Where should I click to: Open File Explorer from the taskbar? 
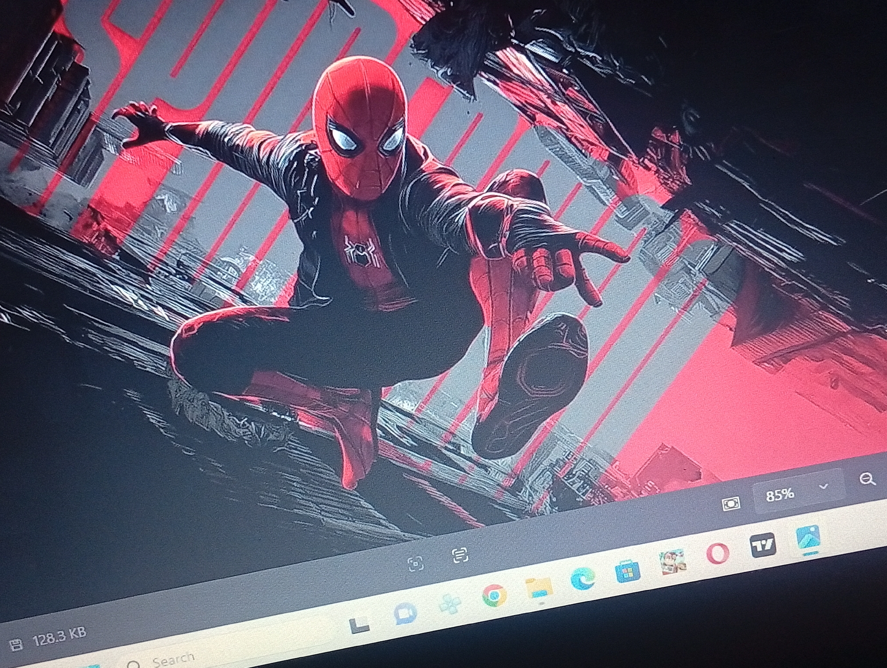[x=539, y=588]
